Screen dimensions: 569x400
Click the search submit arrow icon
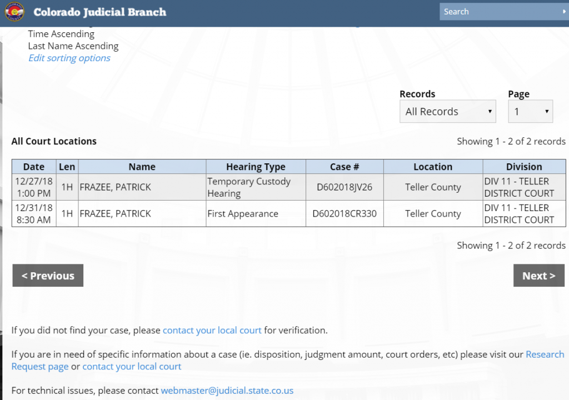tap(564, 12)
